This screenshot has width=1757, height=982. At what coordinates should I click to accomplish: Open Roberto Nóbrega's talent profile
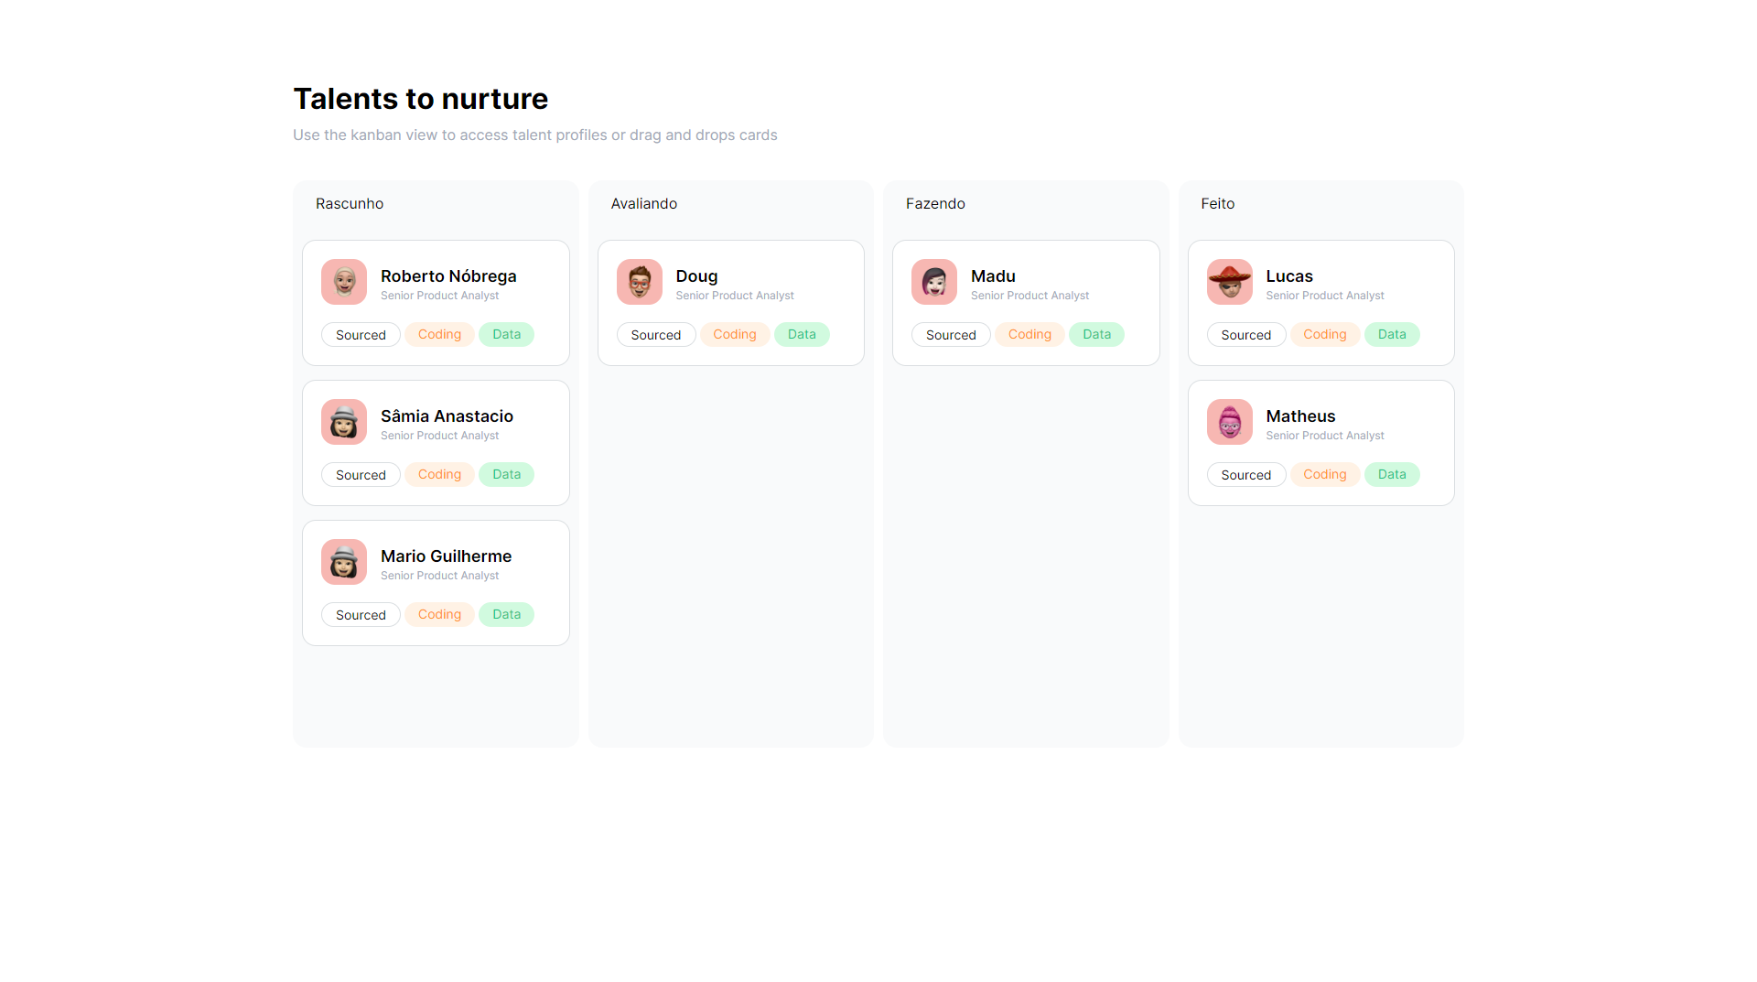click(448, 276)
